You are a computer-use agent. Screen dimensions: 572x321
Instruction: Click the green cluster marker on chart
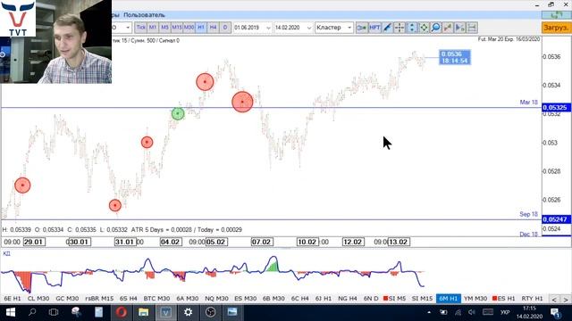pyautogui.click(x=178, y=114)
